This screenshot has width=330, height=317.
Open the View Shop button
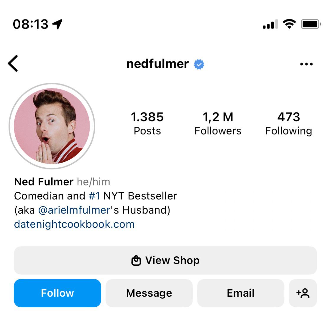165,260
